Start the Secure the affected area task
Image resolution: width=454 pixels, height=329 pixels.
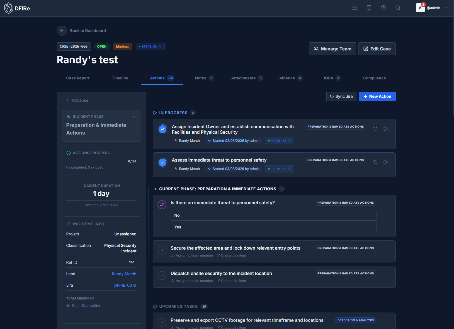(x=162, y=250)
